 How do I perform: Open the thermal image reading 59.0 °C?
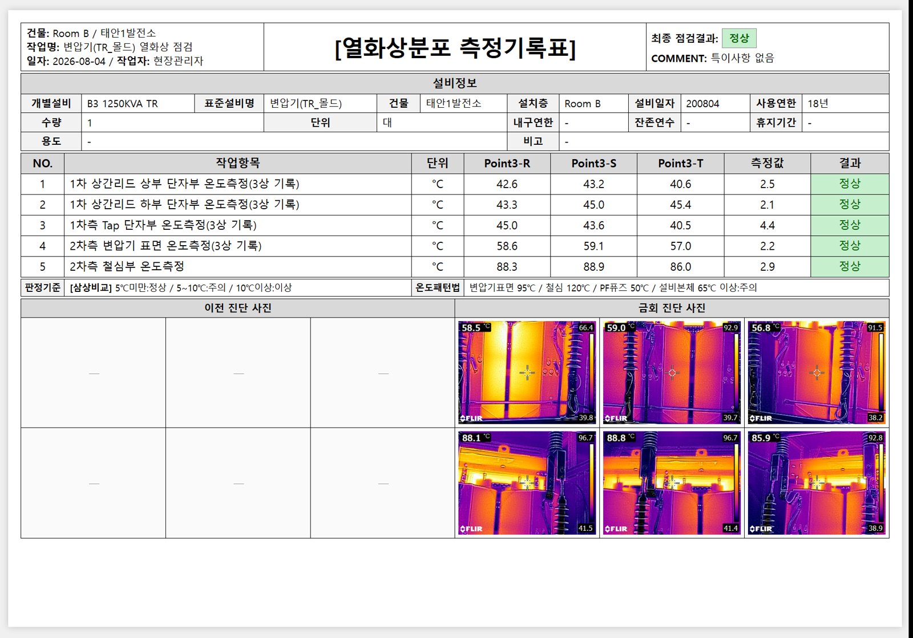tap(672, 372)
